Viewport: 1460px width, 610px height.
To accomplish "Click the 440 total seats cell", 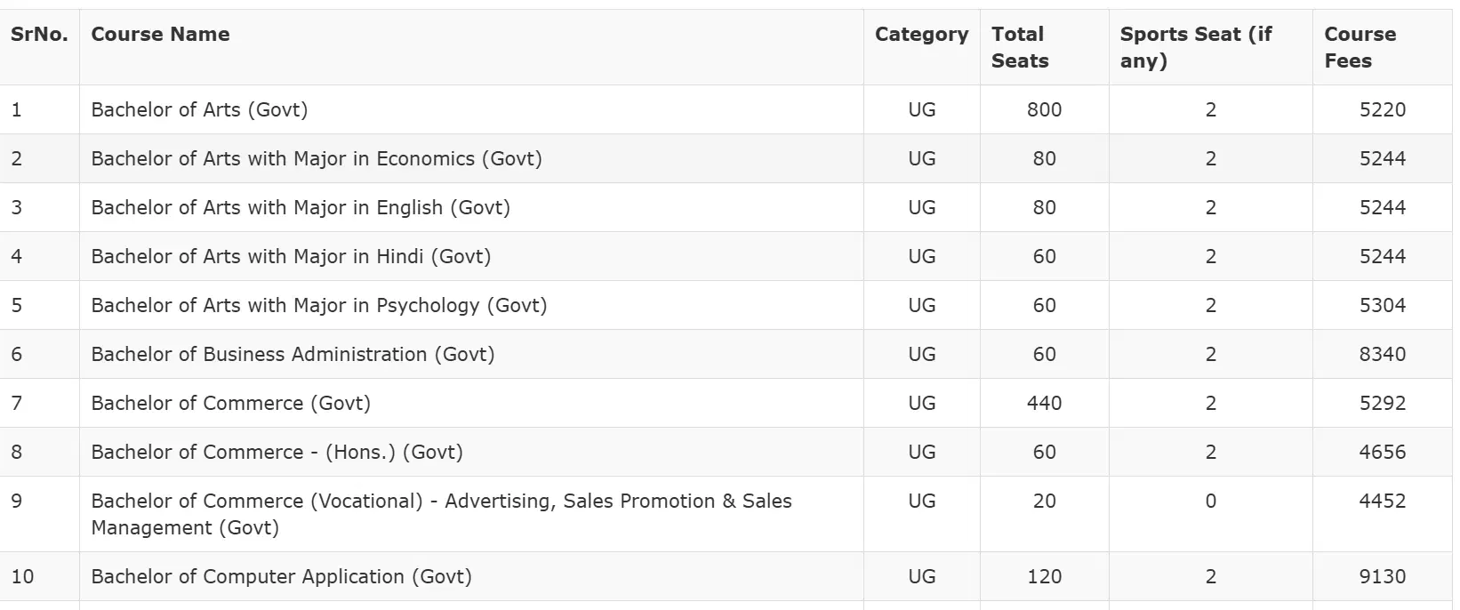I will coord(1044,404).
